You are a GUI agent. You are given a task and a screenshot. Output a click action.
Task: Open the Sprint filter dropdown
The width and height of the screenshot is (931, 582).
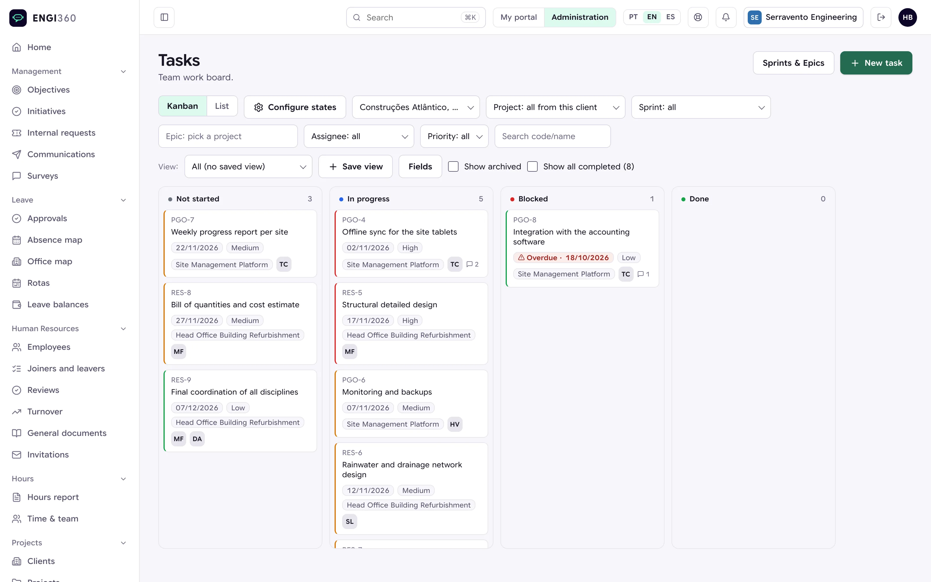(x=701, y=107)
